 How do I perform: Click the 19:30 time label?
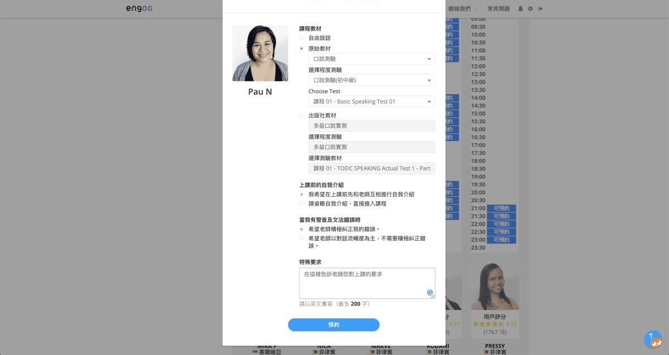[x=478, y=184]
